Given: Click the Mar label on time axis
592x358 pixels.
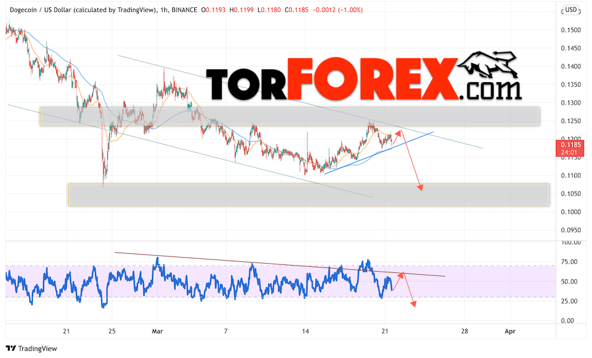Looking at the screenshot, I should click(x=157, y=331).
